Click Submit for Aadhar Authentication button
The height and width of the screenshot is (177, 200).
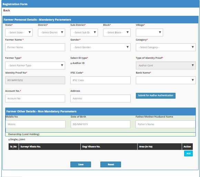[x=156, y=96]
